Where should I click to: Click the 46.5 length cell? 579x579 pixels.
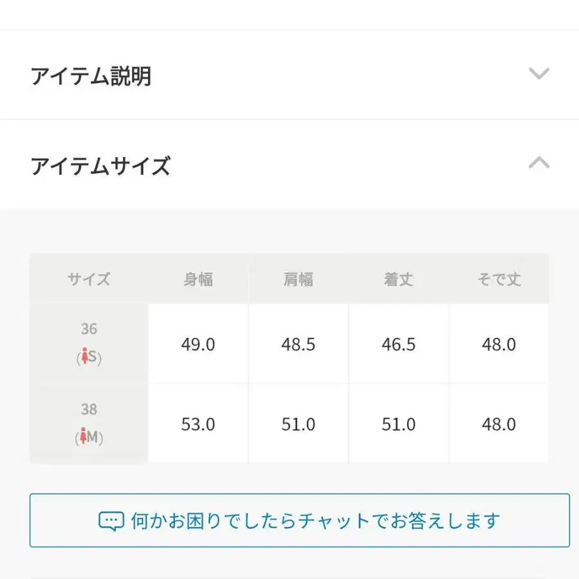[x=399, y=344]
